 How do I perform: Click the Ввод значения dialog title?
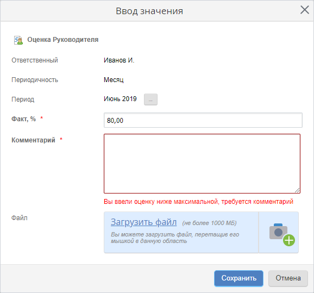tap(149, 11)
